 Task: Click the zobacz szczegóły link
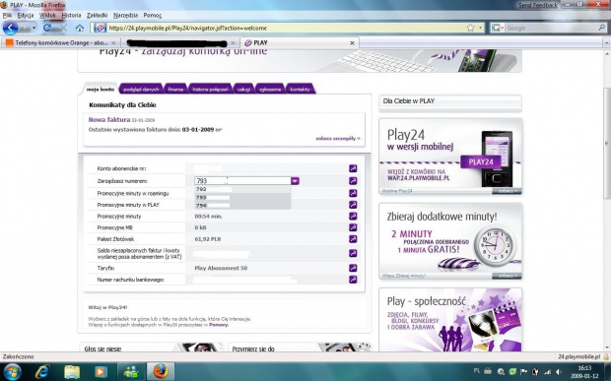click(x=338, y=138)
